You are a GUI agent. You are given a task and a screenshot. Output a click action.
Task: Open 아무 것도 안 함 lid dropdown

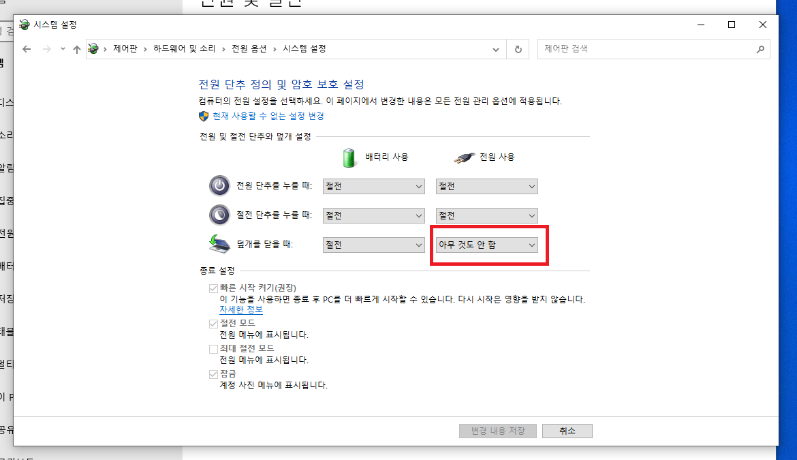pyautogui.click(x=486, y=245)
